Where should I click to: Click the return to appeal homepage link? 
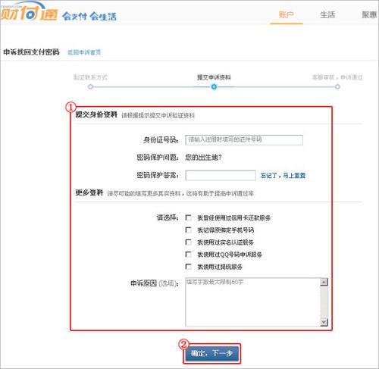84,52
